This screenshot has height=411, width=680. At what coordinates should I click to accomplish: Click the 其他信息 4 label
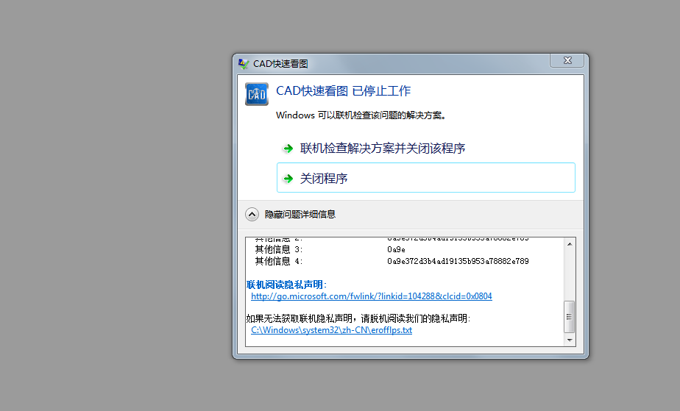coord(278,261)
